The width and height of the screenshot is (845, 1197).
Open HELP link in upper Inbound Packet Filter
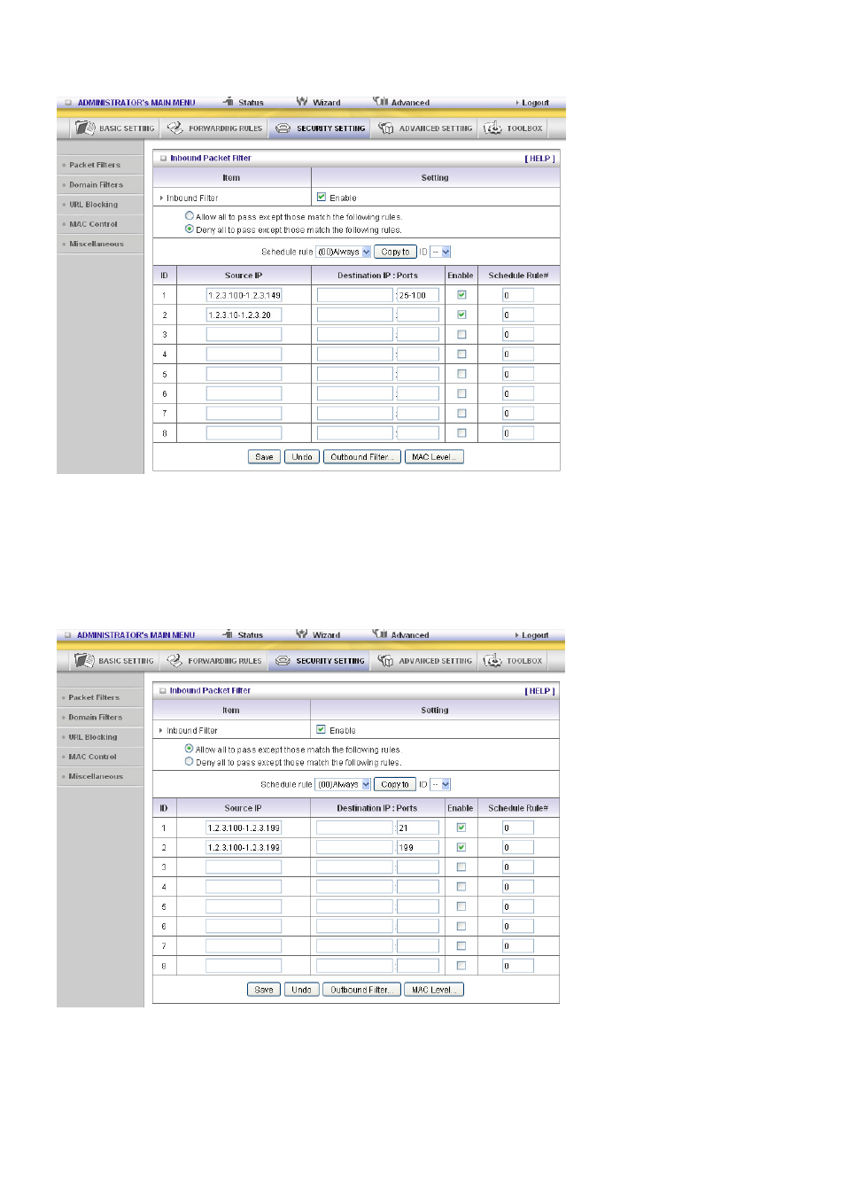(539, 159)
